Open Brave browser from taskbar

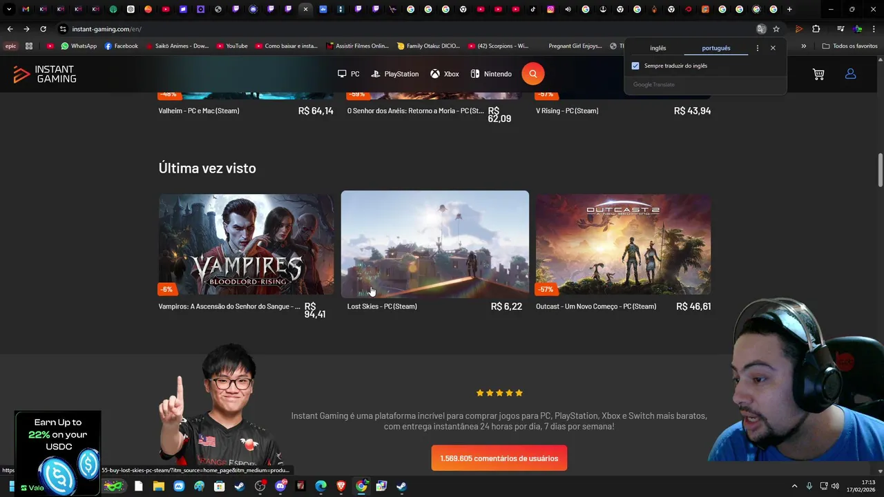click(341, 486)
